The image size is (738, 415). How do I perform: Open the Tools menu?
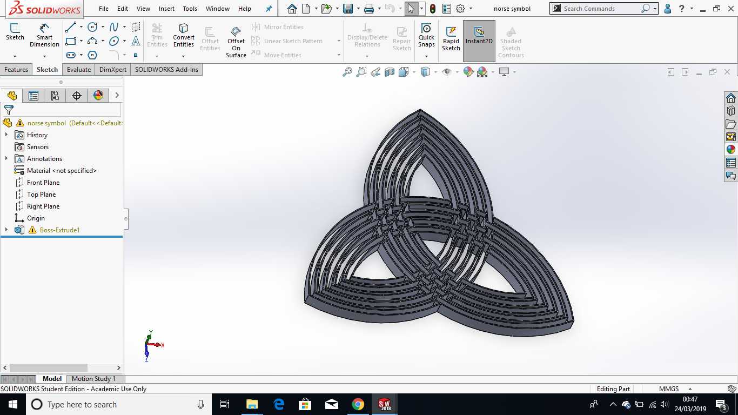click(190, 9)
